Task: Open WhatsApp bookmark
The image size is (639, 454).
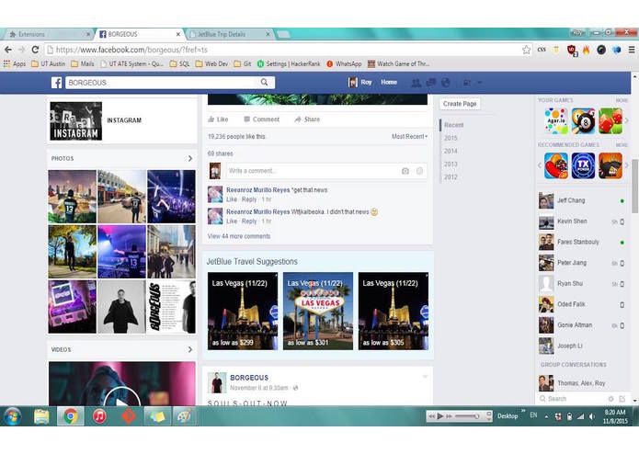Action: click(344, 64)
